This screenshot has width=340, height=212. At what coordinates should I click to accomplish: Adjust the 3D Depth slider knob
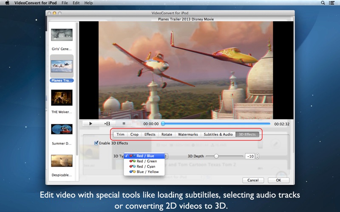point(216,156)
